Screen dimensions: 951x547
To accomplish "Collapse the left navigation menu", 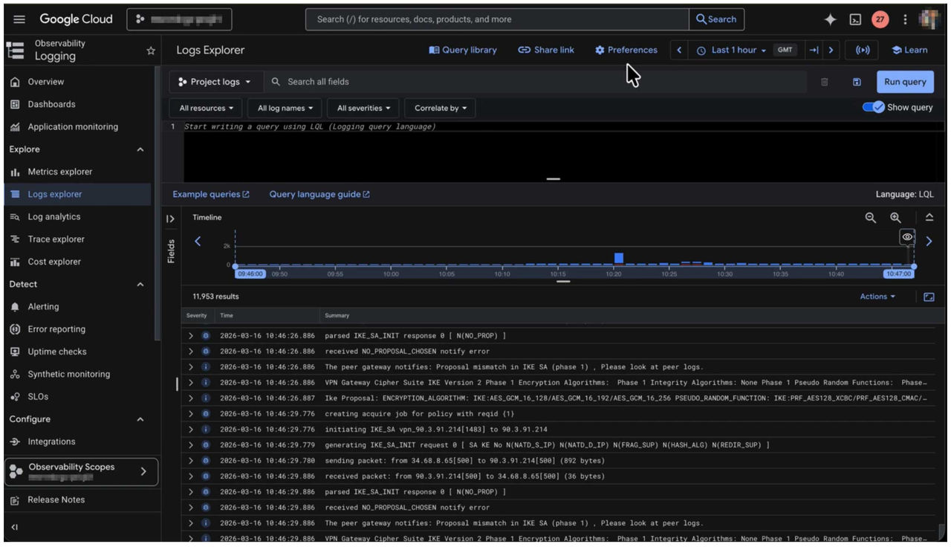I will click(15, 527).
